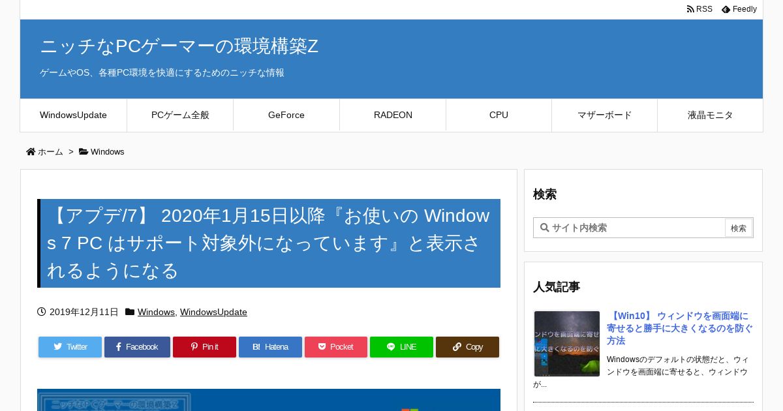
Task: Click the Hatena B! icon
Action: click(x=256, y=347)
